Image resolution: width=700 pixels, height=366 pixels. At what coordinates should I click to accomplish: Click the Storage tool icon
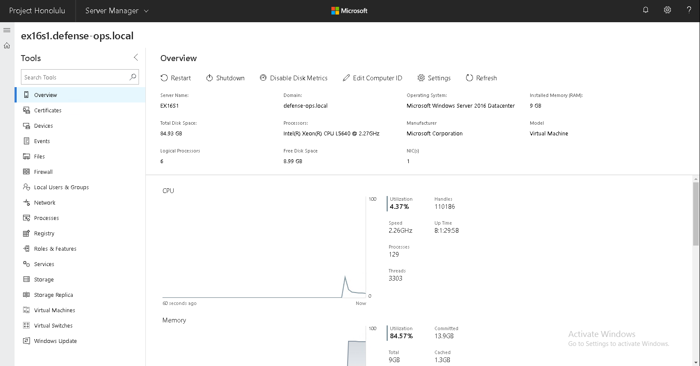point(27,279)
